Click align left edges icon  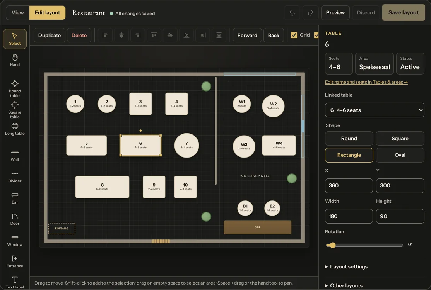click(105, 35)
